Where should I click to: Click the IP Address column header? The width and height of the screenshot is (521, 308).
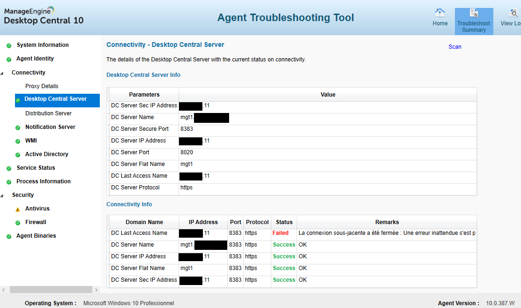click(203, 222)
